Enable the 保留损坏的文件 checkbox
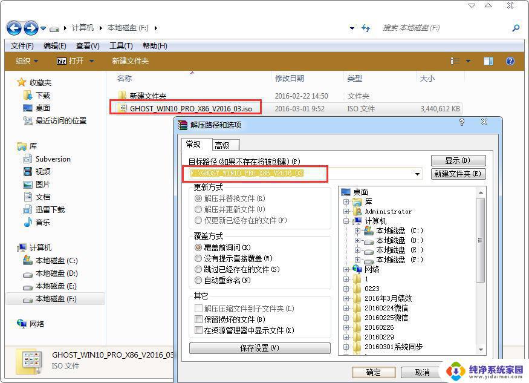 (199, 319)
